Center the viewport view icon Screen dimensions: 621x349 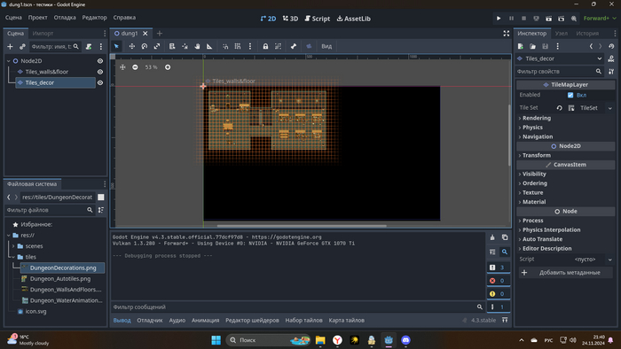click(122, 67)
